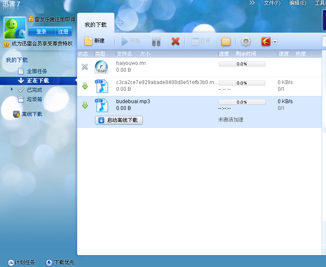
Task: Sort by the 大小 column header
Action: (x=145, y=54)
